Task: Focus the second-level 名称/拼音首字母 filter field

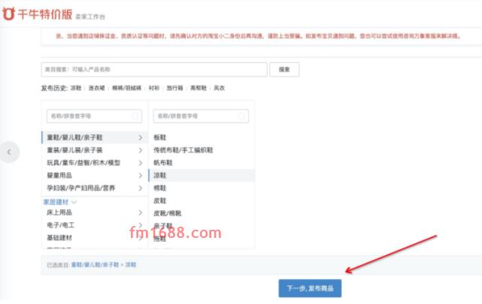Action: click(201, 116)
